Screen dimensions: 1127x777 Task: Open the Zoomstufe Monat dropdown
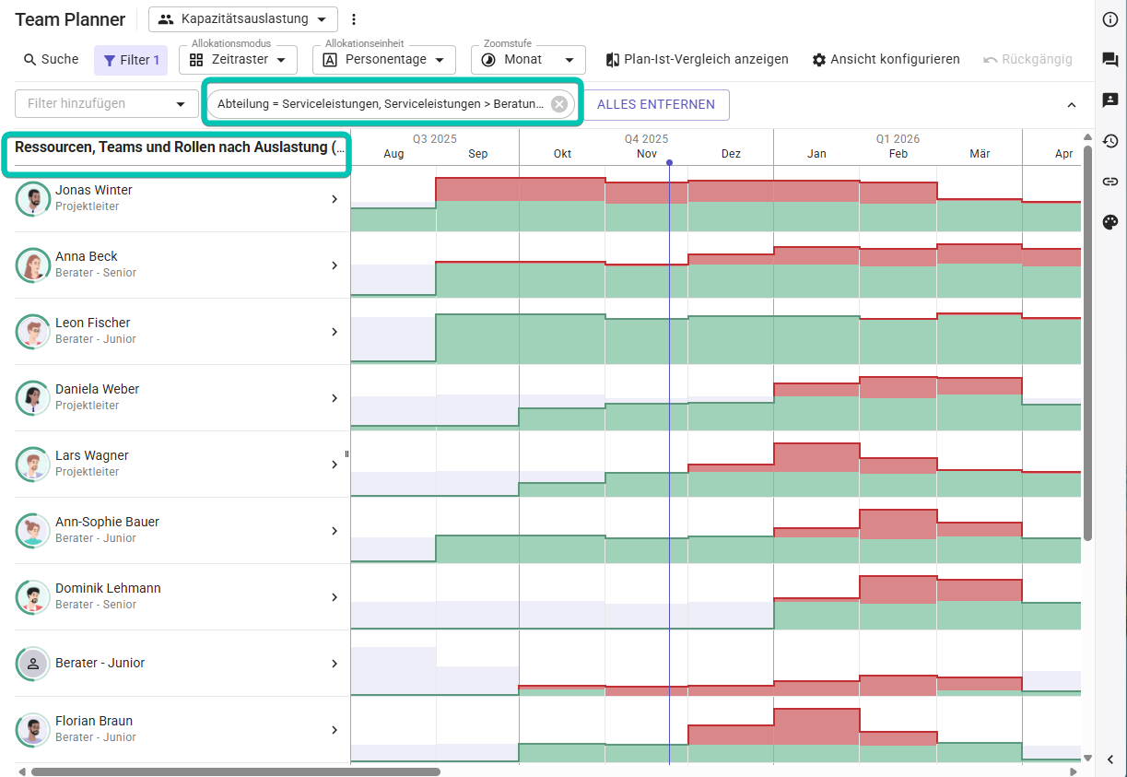[x=528, y=60]
